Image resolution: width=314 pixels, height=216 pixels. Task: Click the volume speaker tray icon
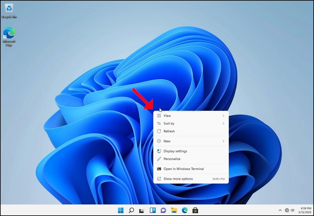tap(293, 210)
